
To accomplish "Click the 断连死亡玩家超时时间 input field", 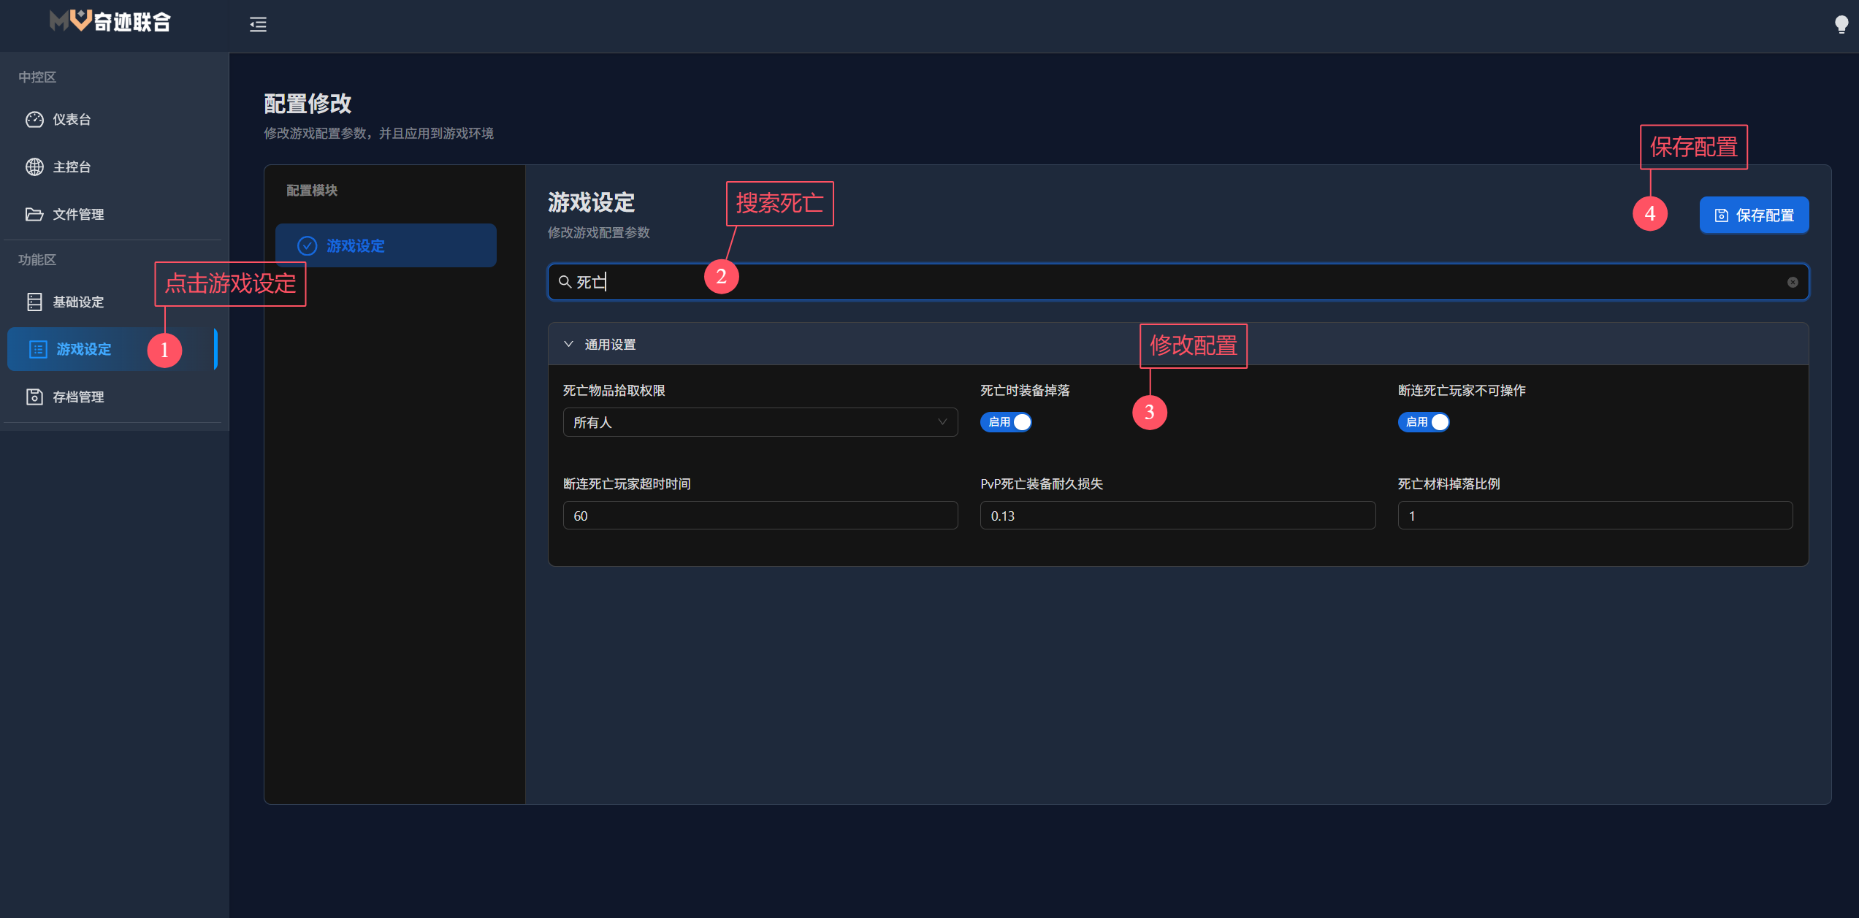I will (760, 516).
